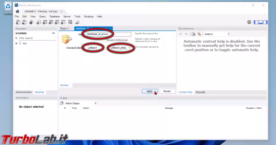The image size is (276, 145).
Task: Reconnect to DBMS toolbar icon
Action: [x=77, y=22]
